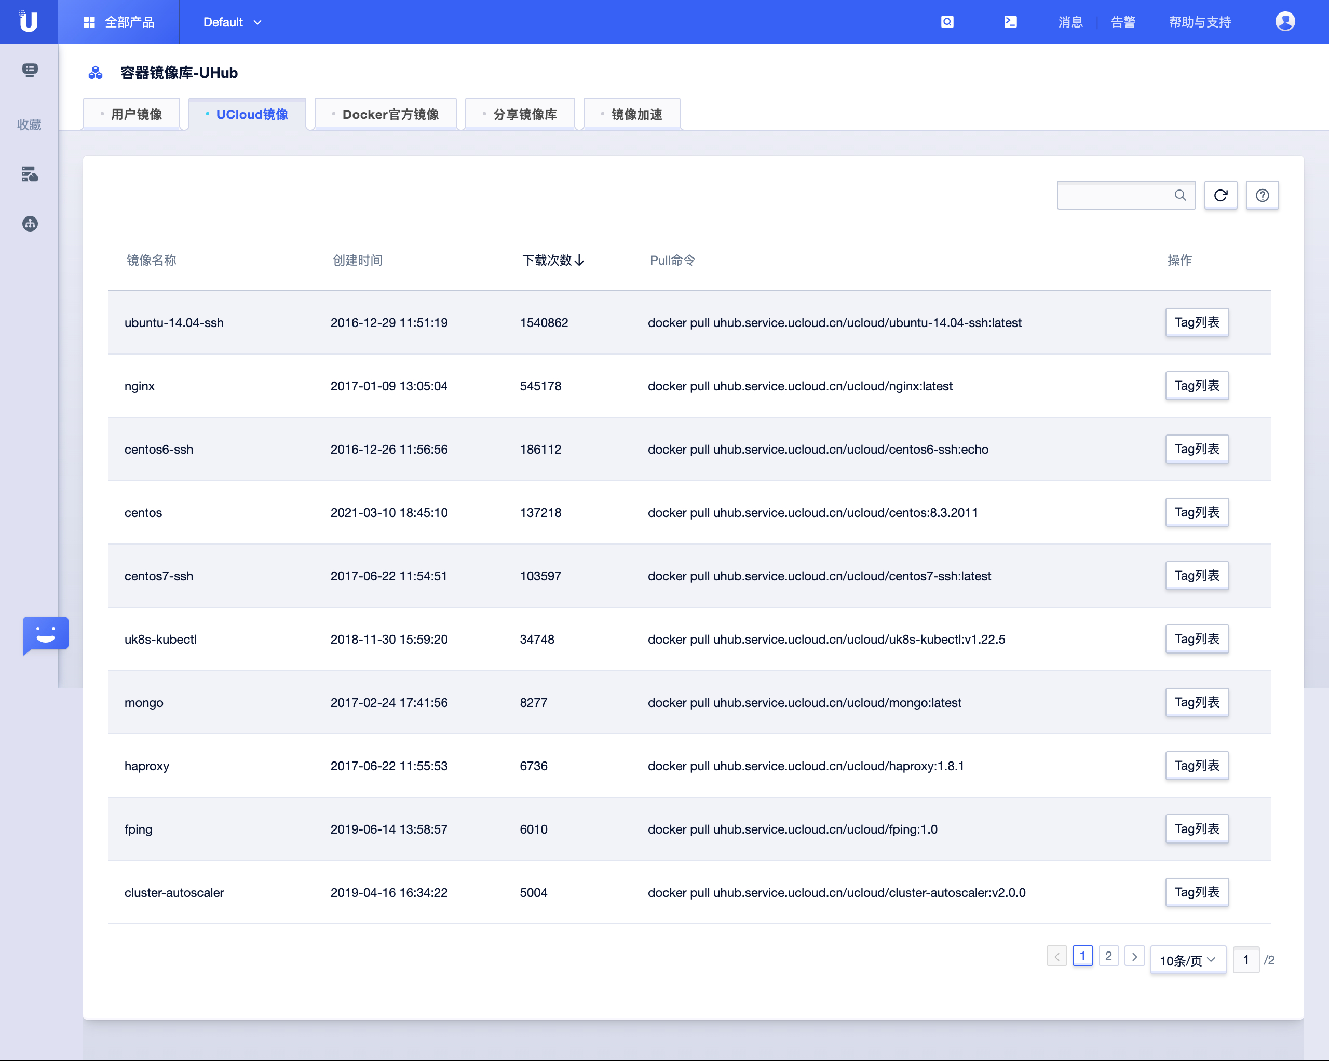Image resolution: width=1329 pixels, height=1061 pixels.
Task: Switch to the 用户镜像 tab
Action: (131, 114)
